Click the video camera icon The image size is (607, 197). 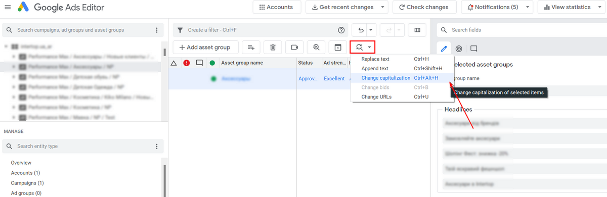pyautogui.click(x=294, y=47)
